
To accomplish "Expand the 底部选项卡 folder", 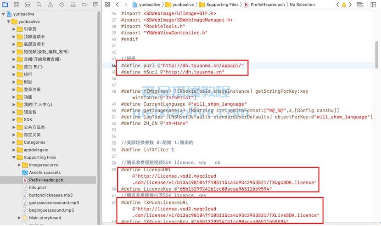I will point(14,44).
